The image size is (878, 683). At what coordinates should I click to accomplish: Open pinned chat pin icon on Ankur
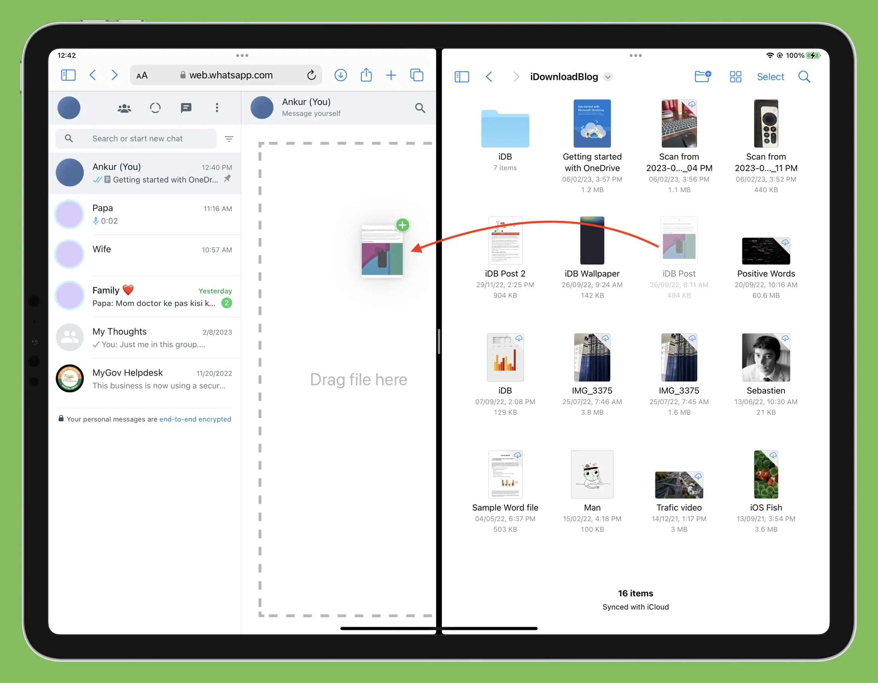pyautogui.click(x=227, y=178)
